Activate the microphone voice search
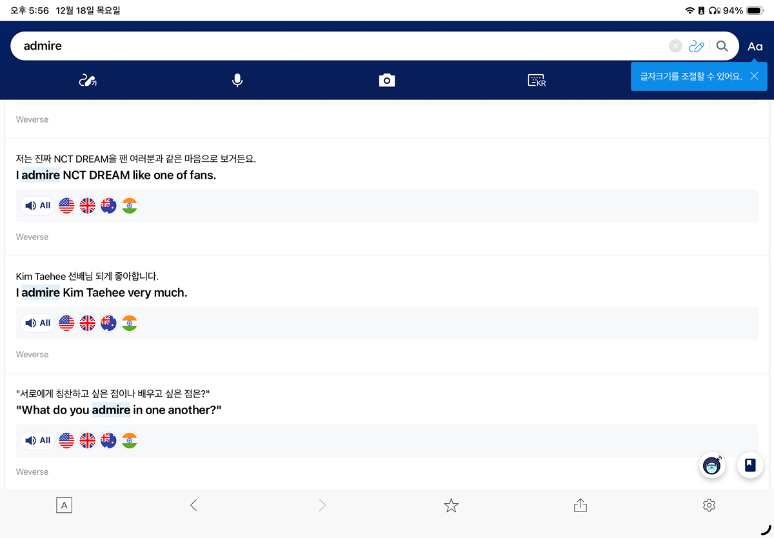This screenshot has height=538, width=774. tap(237, 81)
